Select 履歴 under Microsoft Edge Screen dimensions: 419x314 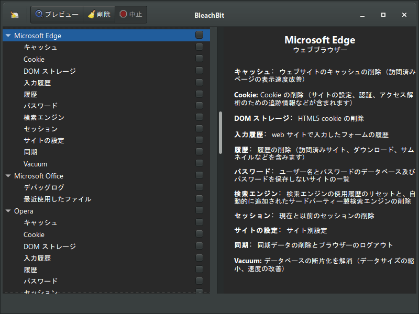pyautogui.click(x=106, y=94)
